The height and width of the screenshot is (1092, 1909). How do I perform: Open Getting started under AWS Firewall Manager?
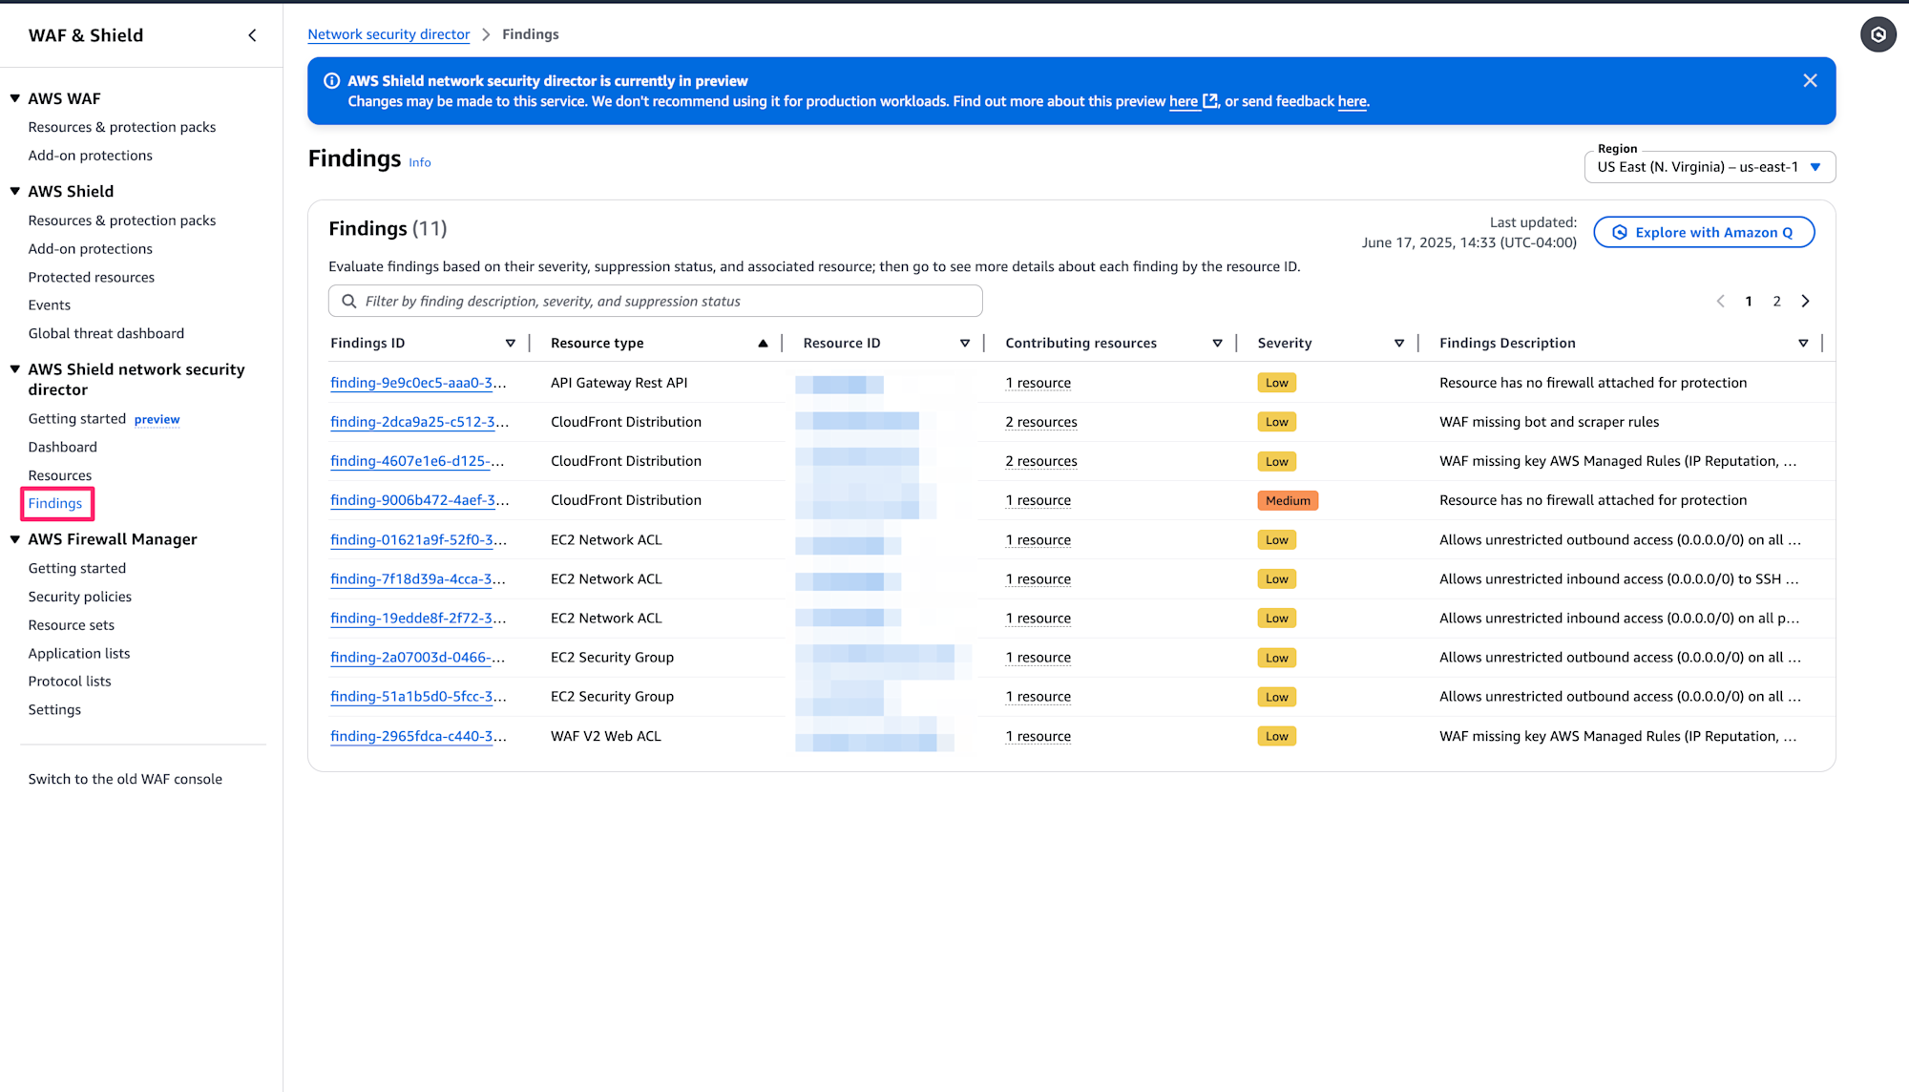(77, 568)
